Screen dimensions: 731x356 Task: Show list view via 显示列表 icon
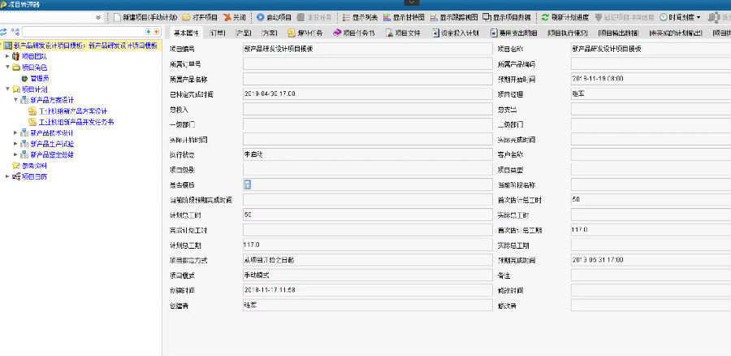(346, 17)
